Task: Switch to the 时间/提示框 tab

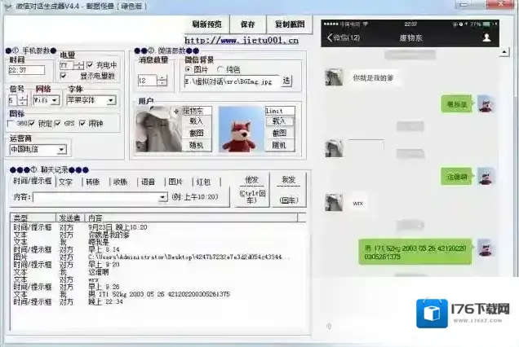Action: coord(33,181)
